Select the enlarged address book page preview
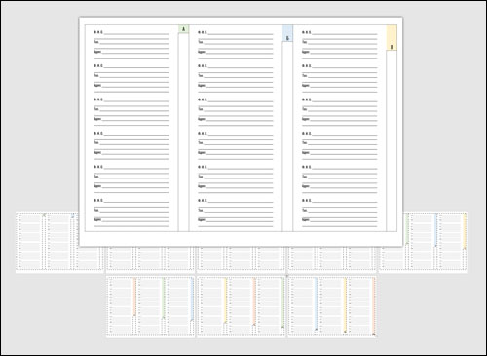 pyautogui.click(x=241, y=132)
